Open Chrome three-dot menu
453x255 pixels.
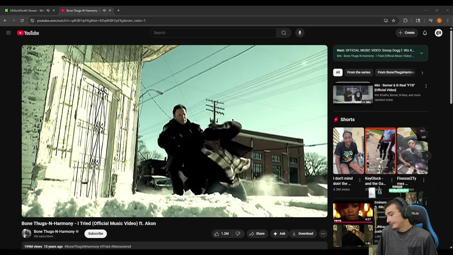click(448, 21)
